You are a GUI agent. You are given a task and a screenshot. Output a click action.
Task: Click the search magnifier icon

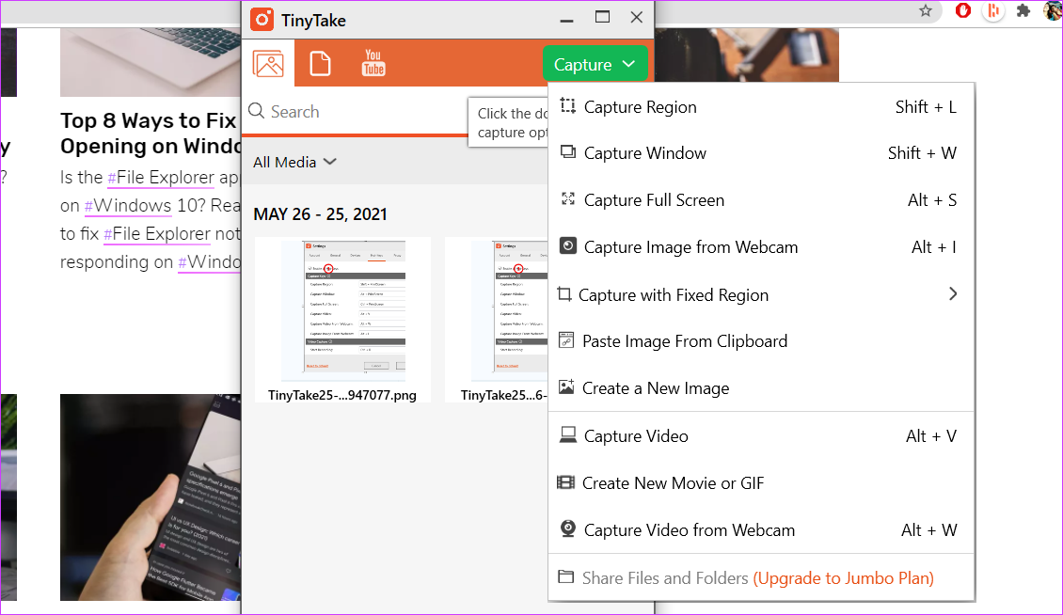(256, 111)
